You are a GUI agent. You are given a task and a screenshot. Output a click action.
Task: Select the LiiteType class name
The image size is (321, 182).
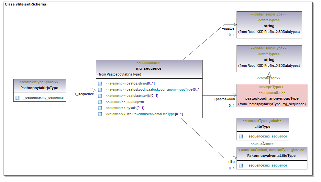pyautogui.click(x=262, y=126)
